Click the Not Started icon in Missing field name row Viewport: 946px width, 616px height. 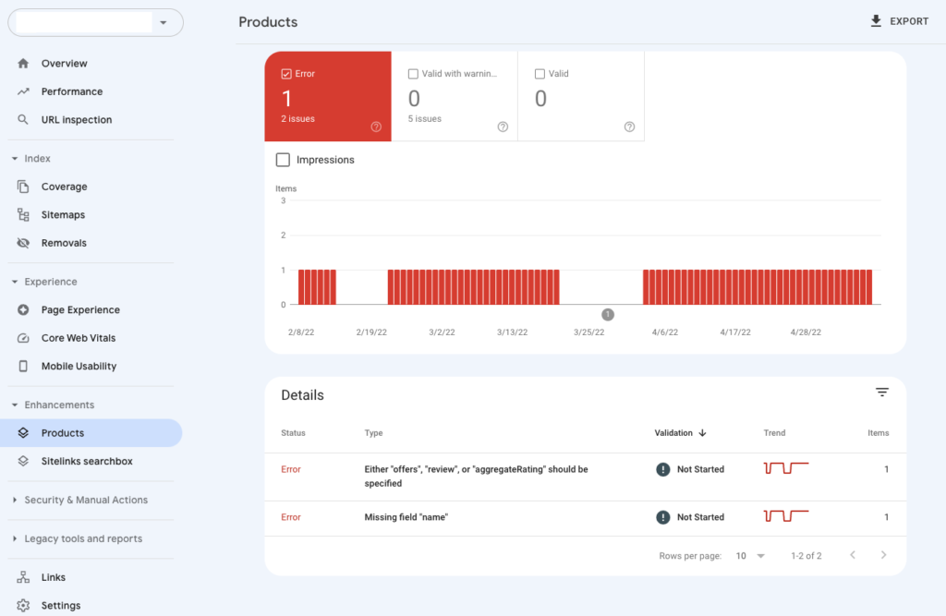(x=663, y=517)
